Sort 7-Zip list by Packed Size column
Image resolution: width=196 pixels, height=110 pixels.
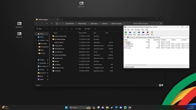(156, 40)
